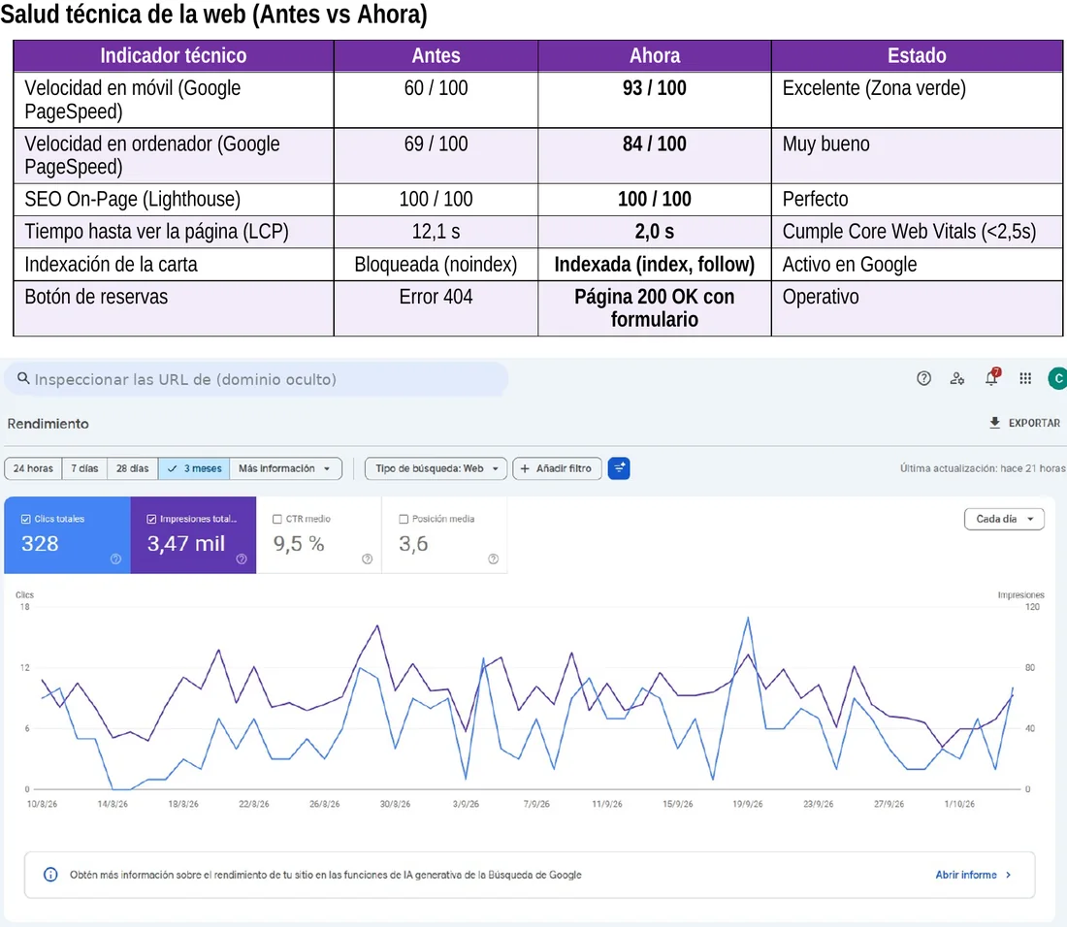Click the 12,1 s LCP before cell
Screen dimensions: 1067x927
[x=436, y=231]
